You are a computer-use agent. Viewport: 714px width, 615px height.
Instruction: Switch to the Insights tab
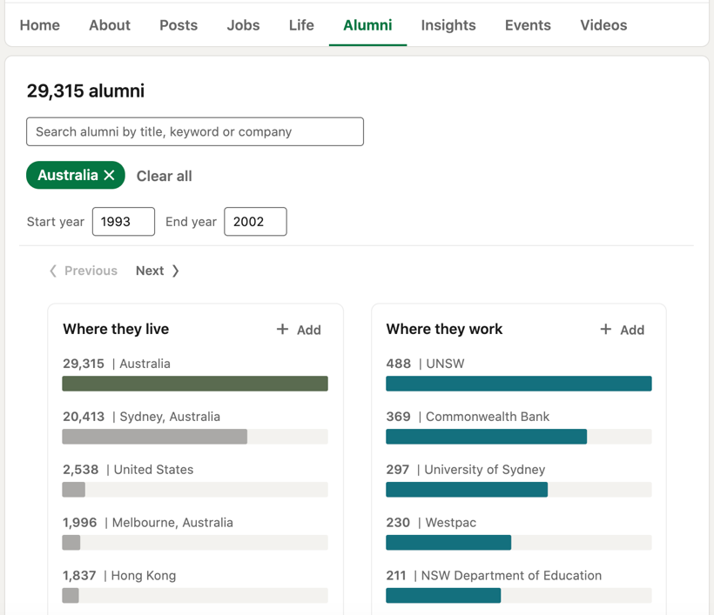tap(448, 25)
